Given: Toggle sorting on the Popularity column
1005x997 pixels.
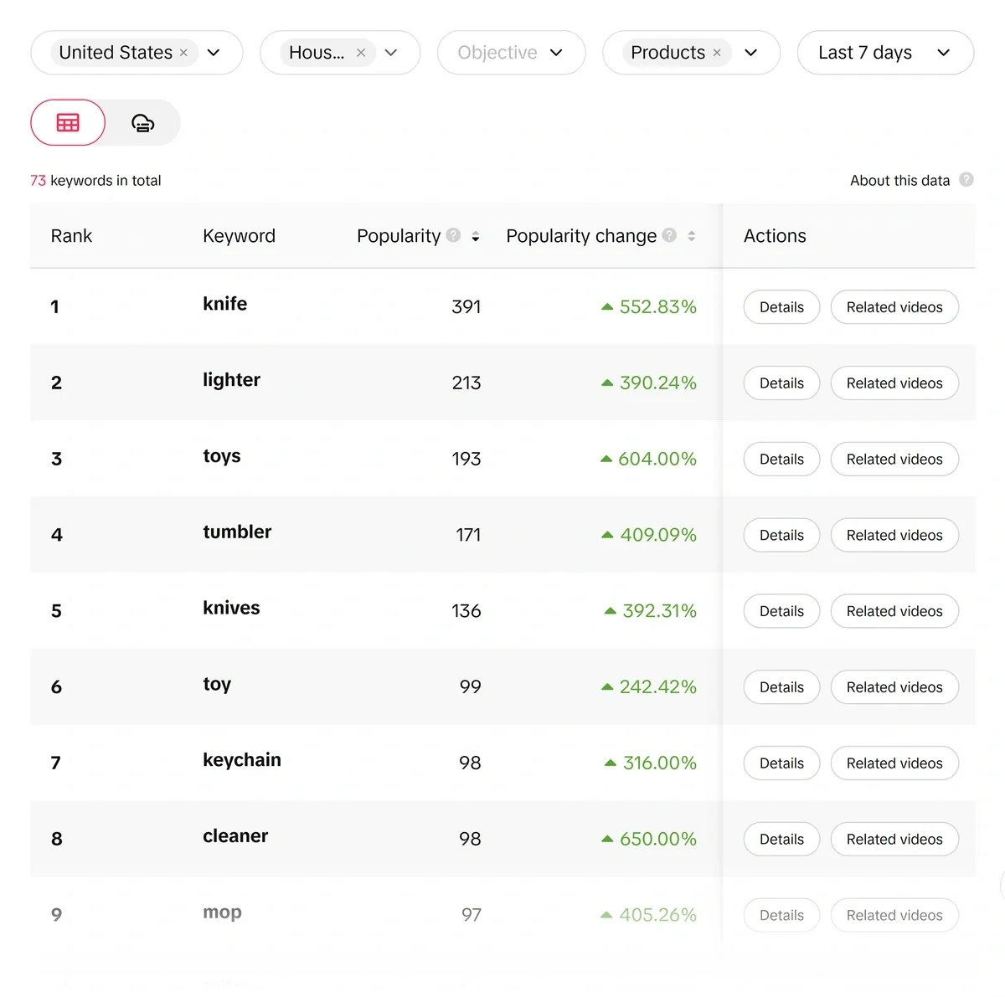Looking at the screenshot, I should pos(475,236).
